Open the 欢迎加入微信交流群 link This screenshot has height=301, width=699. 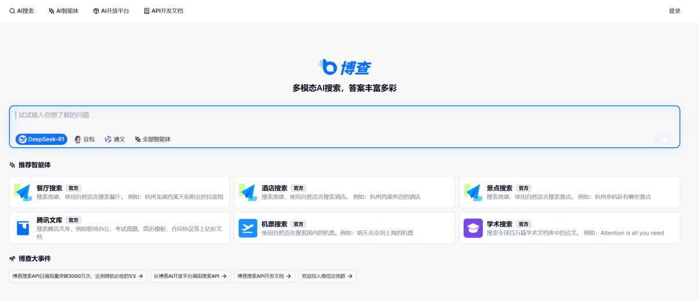pos(327,277)
